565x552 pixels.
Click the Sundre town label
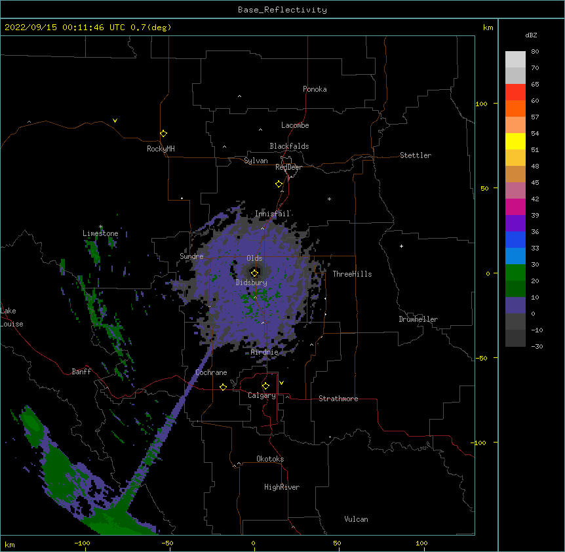click(191, 256)
